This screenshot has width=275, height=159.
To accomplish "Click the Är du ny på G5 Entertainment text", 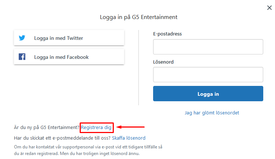I will pos(47,128).
